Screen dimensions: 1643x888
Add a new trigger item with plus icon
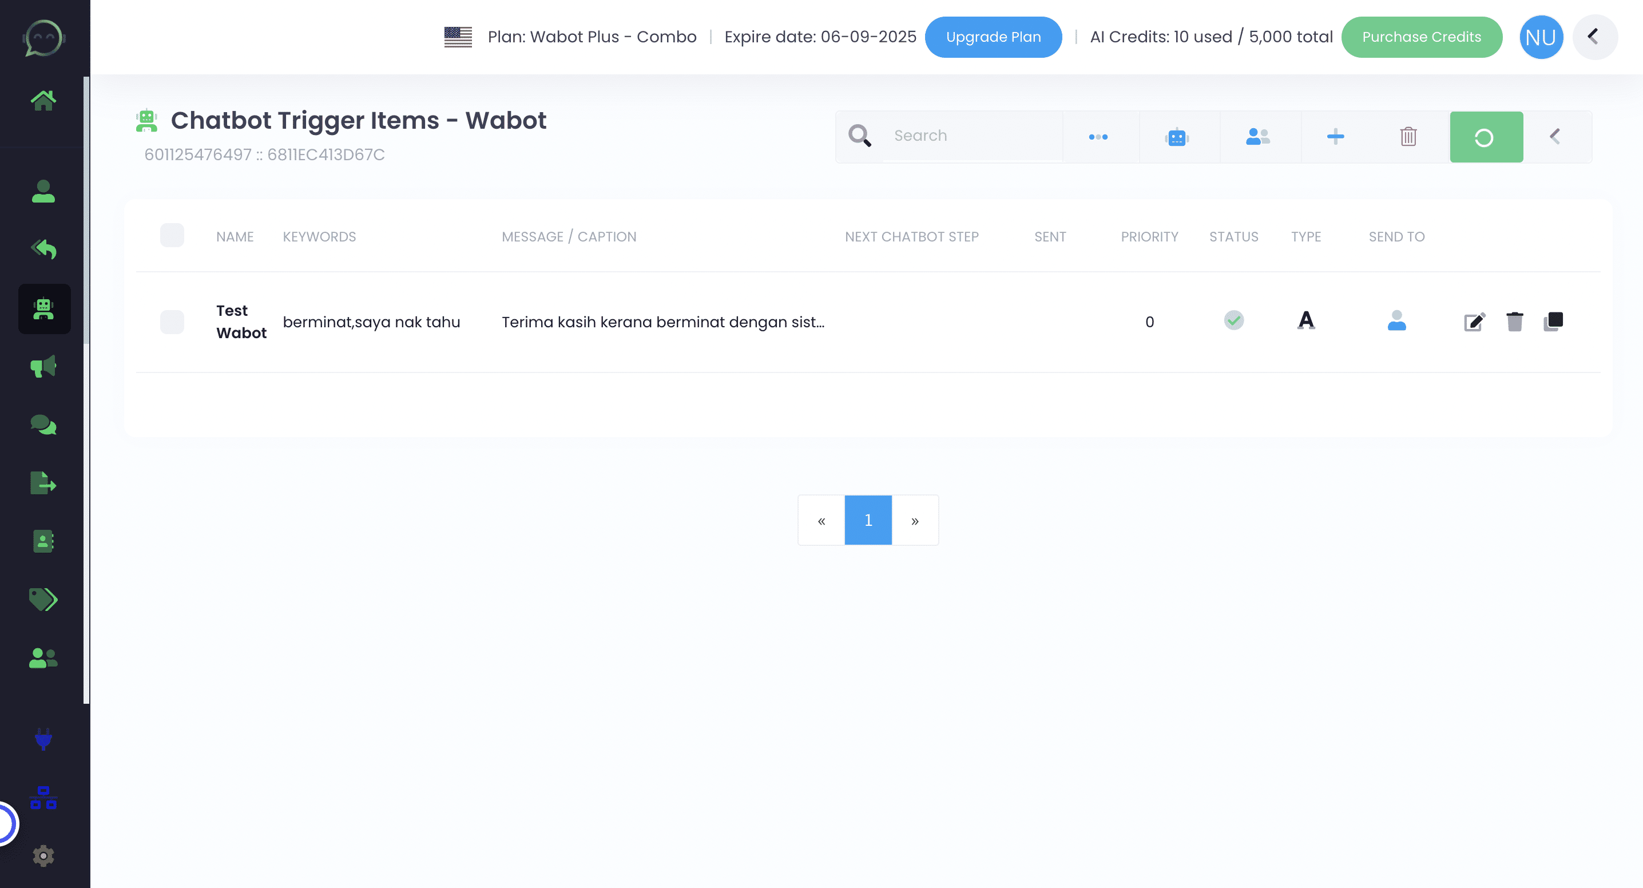click(x=1335, y=137)
